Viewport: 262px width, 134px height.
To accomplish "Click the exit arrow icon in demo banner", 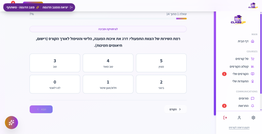I will [x=71, y=7].
